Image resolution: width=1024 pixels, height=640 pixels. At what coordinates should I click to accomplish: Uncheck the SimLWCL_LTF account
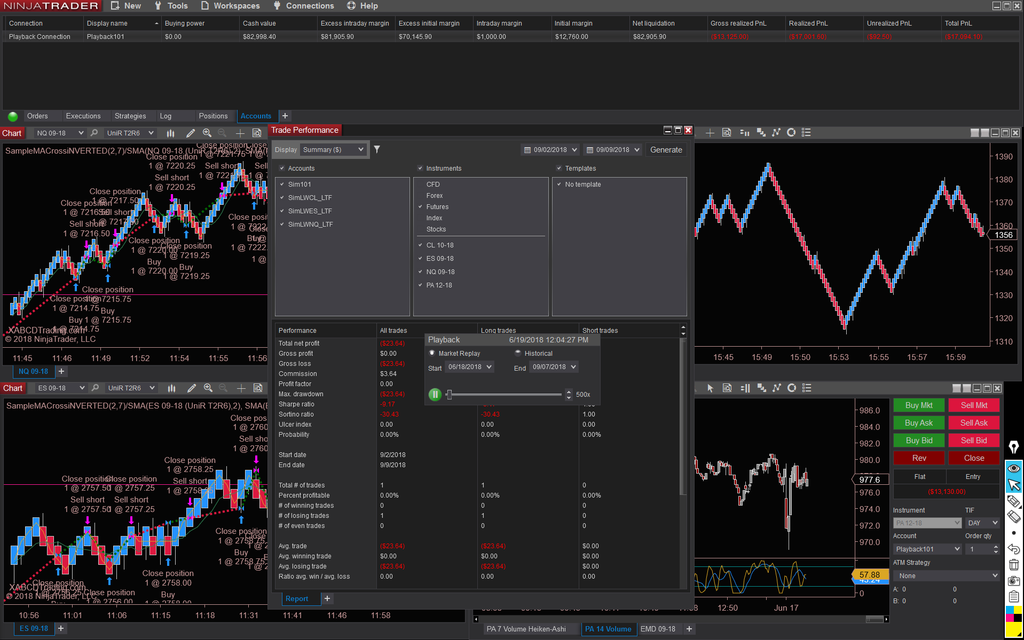(282, 197)
